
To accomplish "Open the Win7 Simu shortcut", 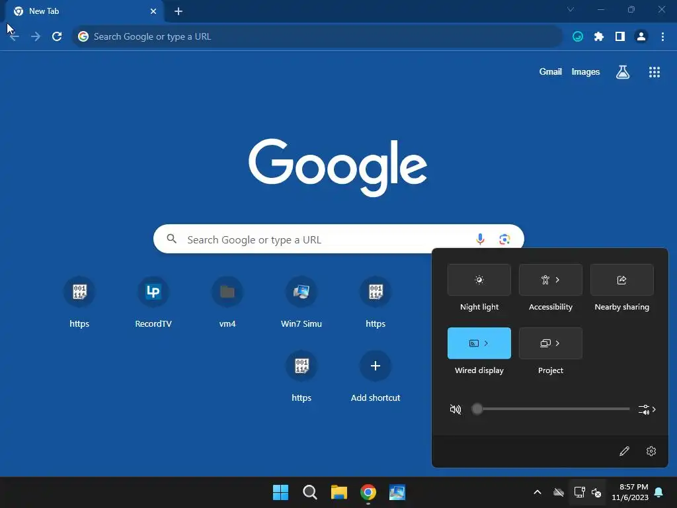I will pyautogui.click(x=301, y=302).
